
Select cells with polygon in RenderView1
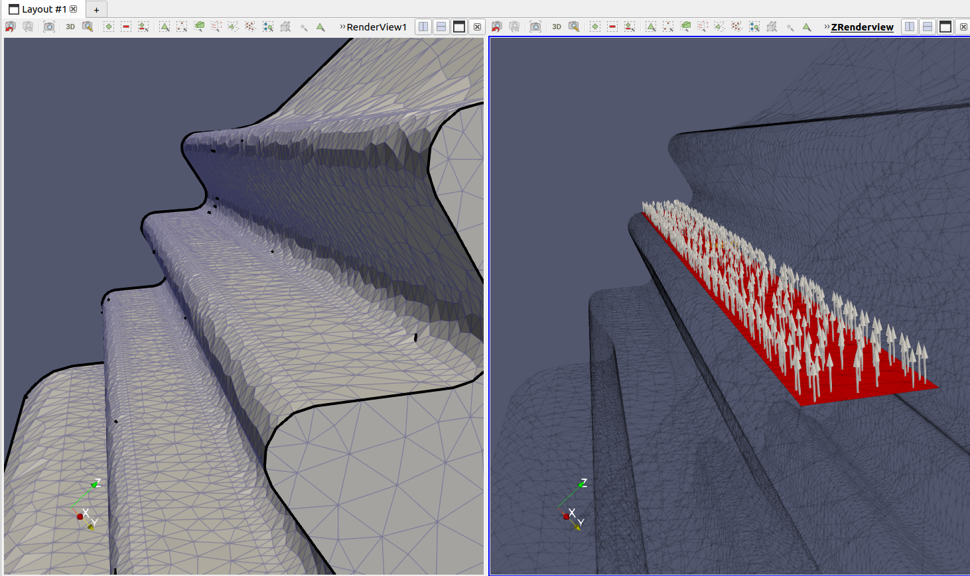click(x=233, y=27)
